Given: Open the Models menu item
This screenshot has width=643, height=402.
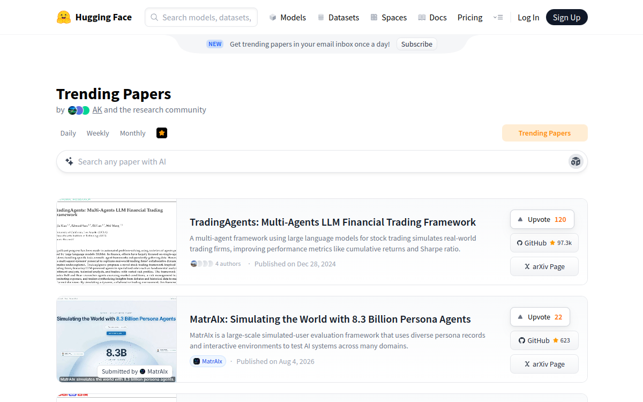Looking at the screenshot, I should click(287, 17).
